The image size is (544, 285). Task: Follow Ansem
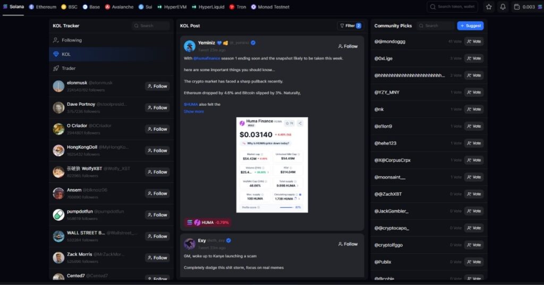click(157, 194)
